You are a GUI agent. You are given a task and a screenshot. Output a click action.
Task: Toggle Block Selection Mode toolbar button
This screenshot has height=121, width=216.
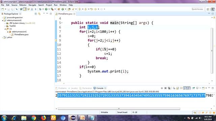click(32, 9)
